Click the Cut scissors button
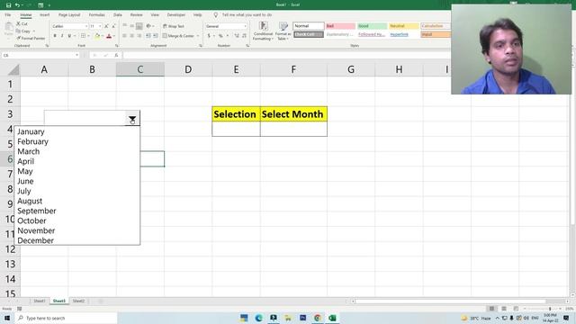Screen dimensions: 576x324 coord(22,23)
